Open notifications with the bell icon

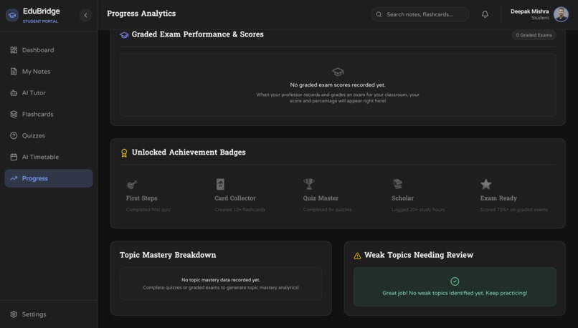point(485,14)
